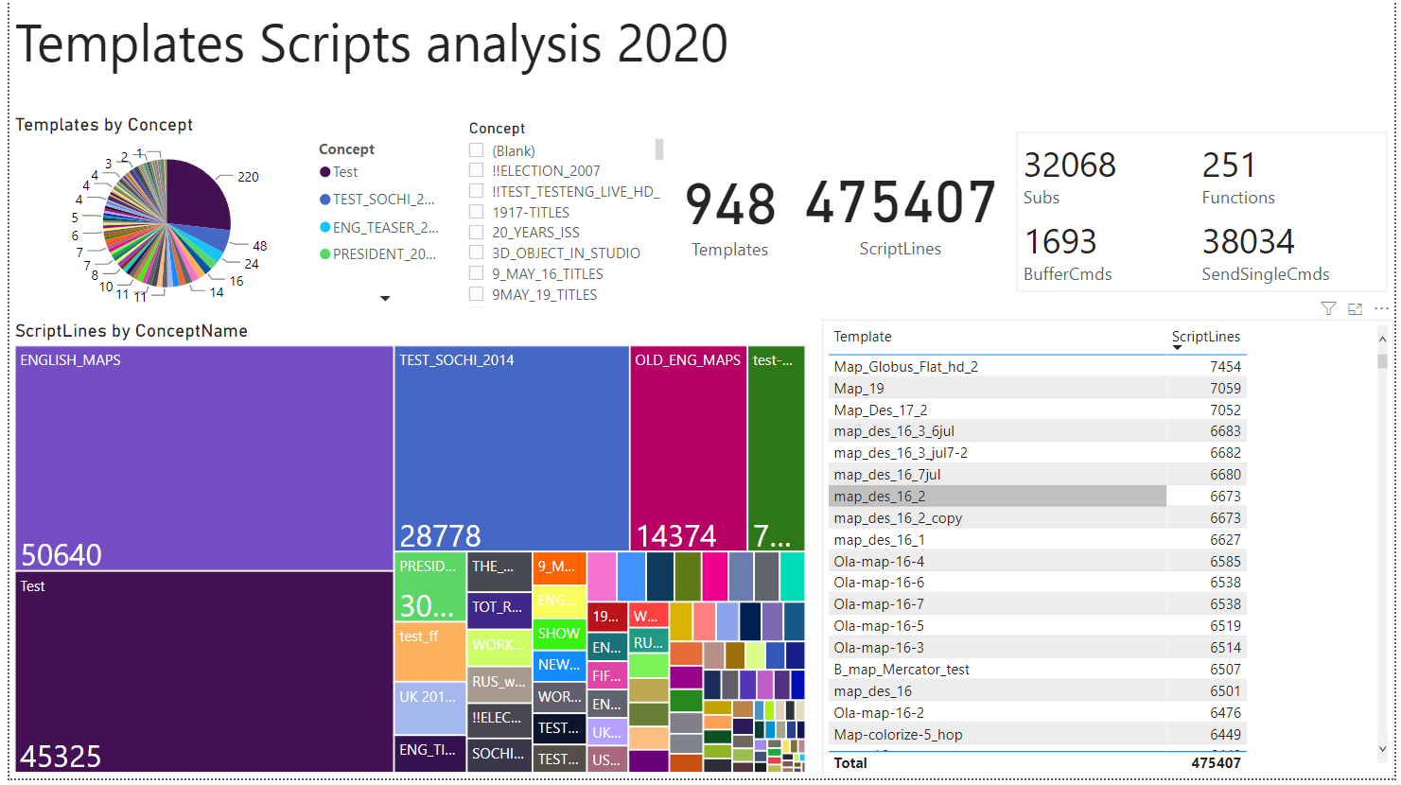The width and height of the screenshot is (1401, 785).
Task: Click the blue TEST_SOCHI_2... legend marker
Action: click(x=324, y=200)
